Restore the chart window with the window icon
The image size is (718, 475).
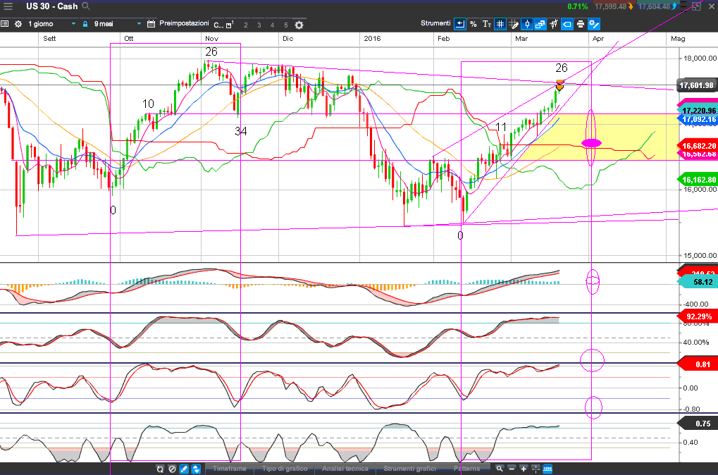click(696, 6)
